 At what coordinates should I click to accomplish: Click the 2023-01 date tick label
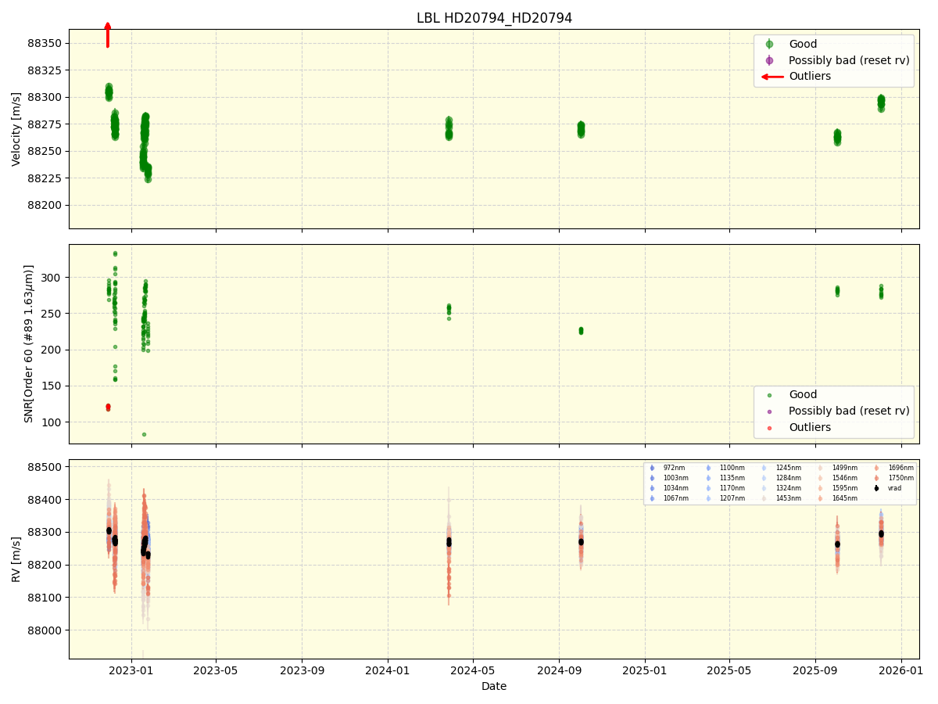pyautogui.click(x=131, y=670)
